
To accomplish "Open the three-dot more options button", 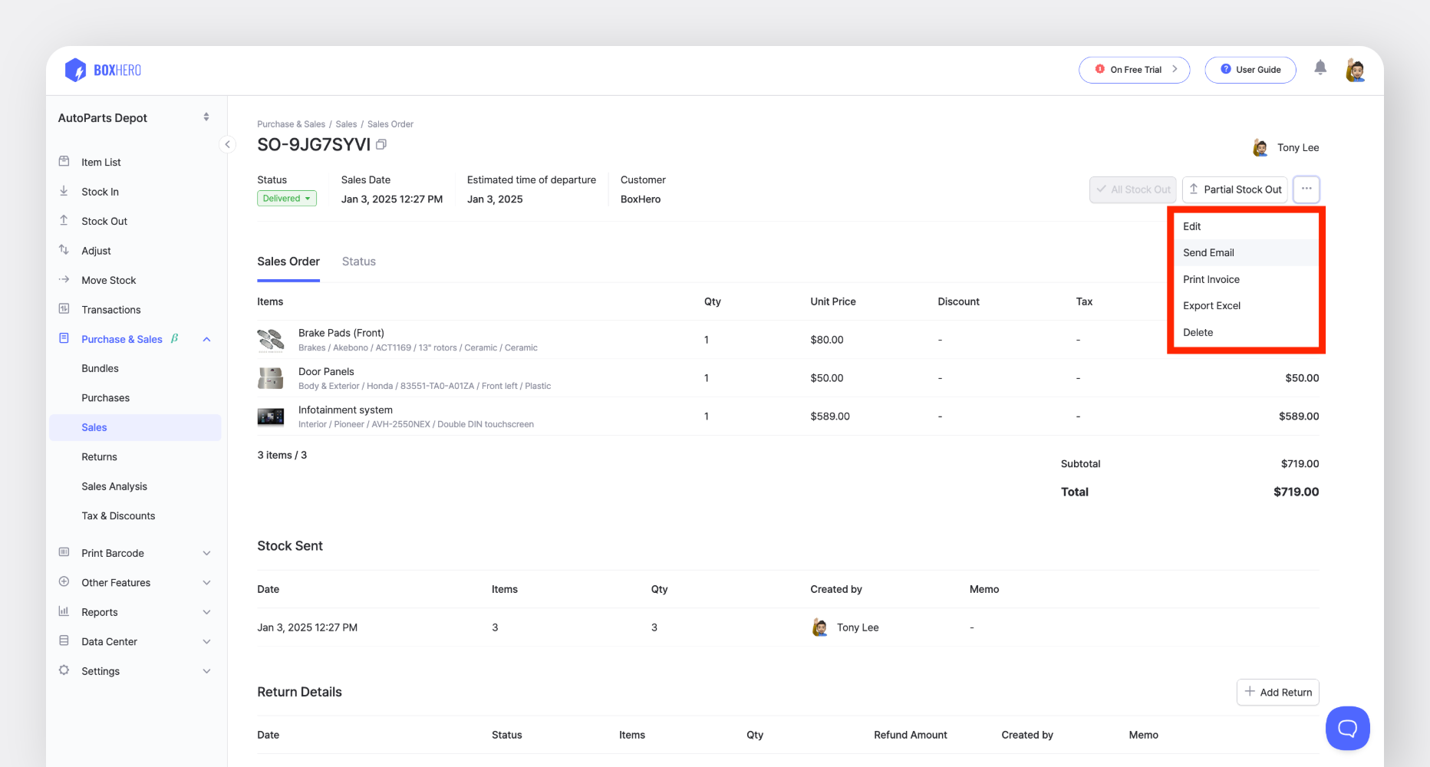I will (x=1306, y=189).
